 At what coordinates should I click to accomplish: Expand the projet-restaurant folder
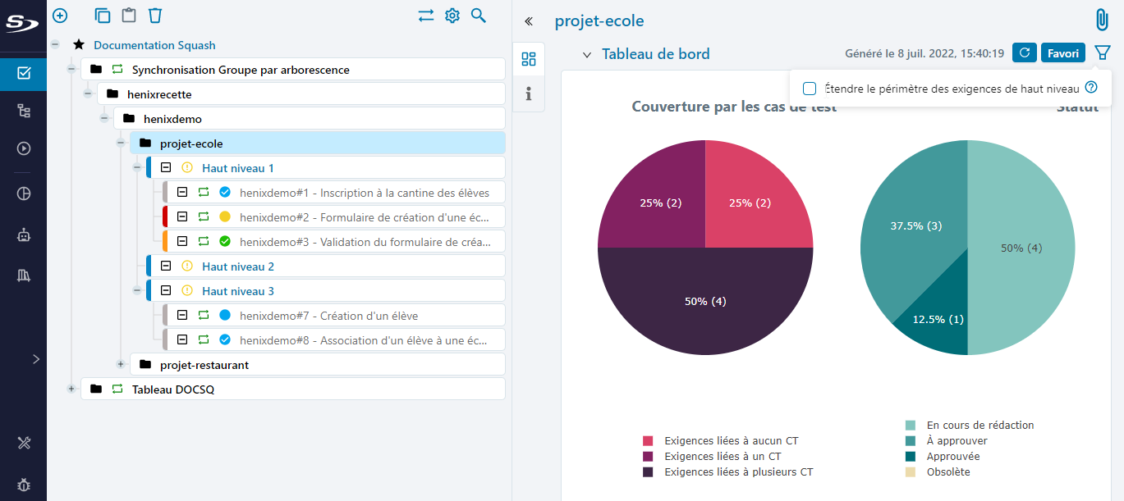tap(121, 364)
